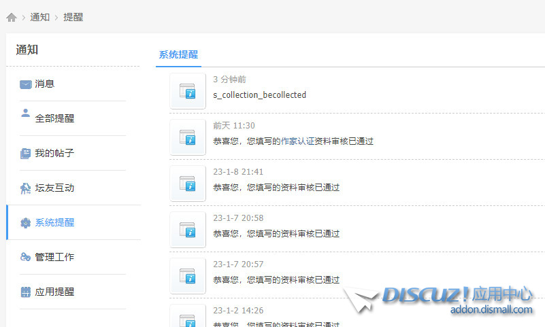
Task: Click the 消息 envelope icon
Action: pyautogui.click(x=26, y=84)
